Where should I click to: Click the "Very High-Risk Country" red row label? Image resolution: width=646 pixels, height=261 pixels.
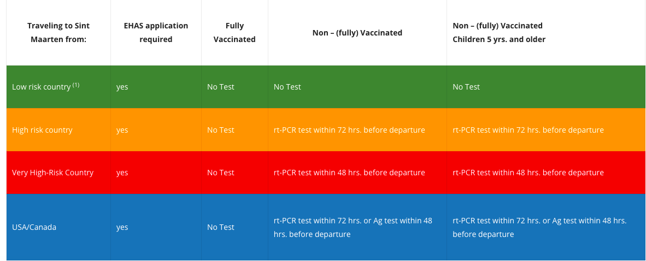tap(52, 173)
